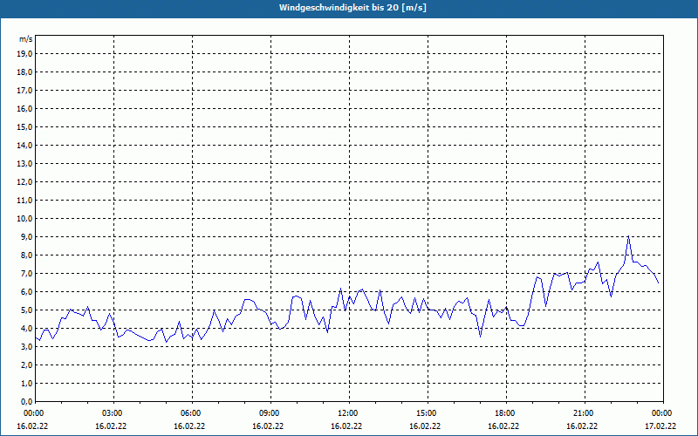Click the "m/s" unit label on the axis

click(26, 39)
